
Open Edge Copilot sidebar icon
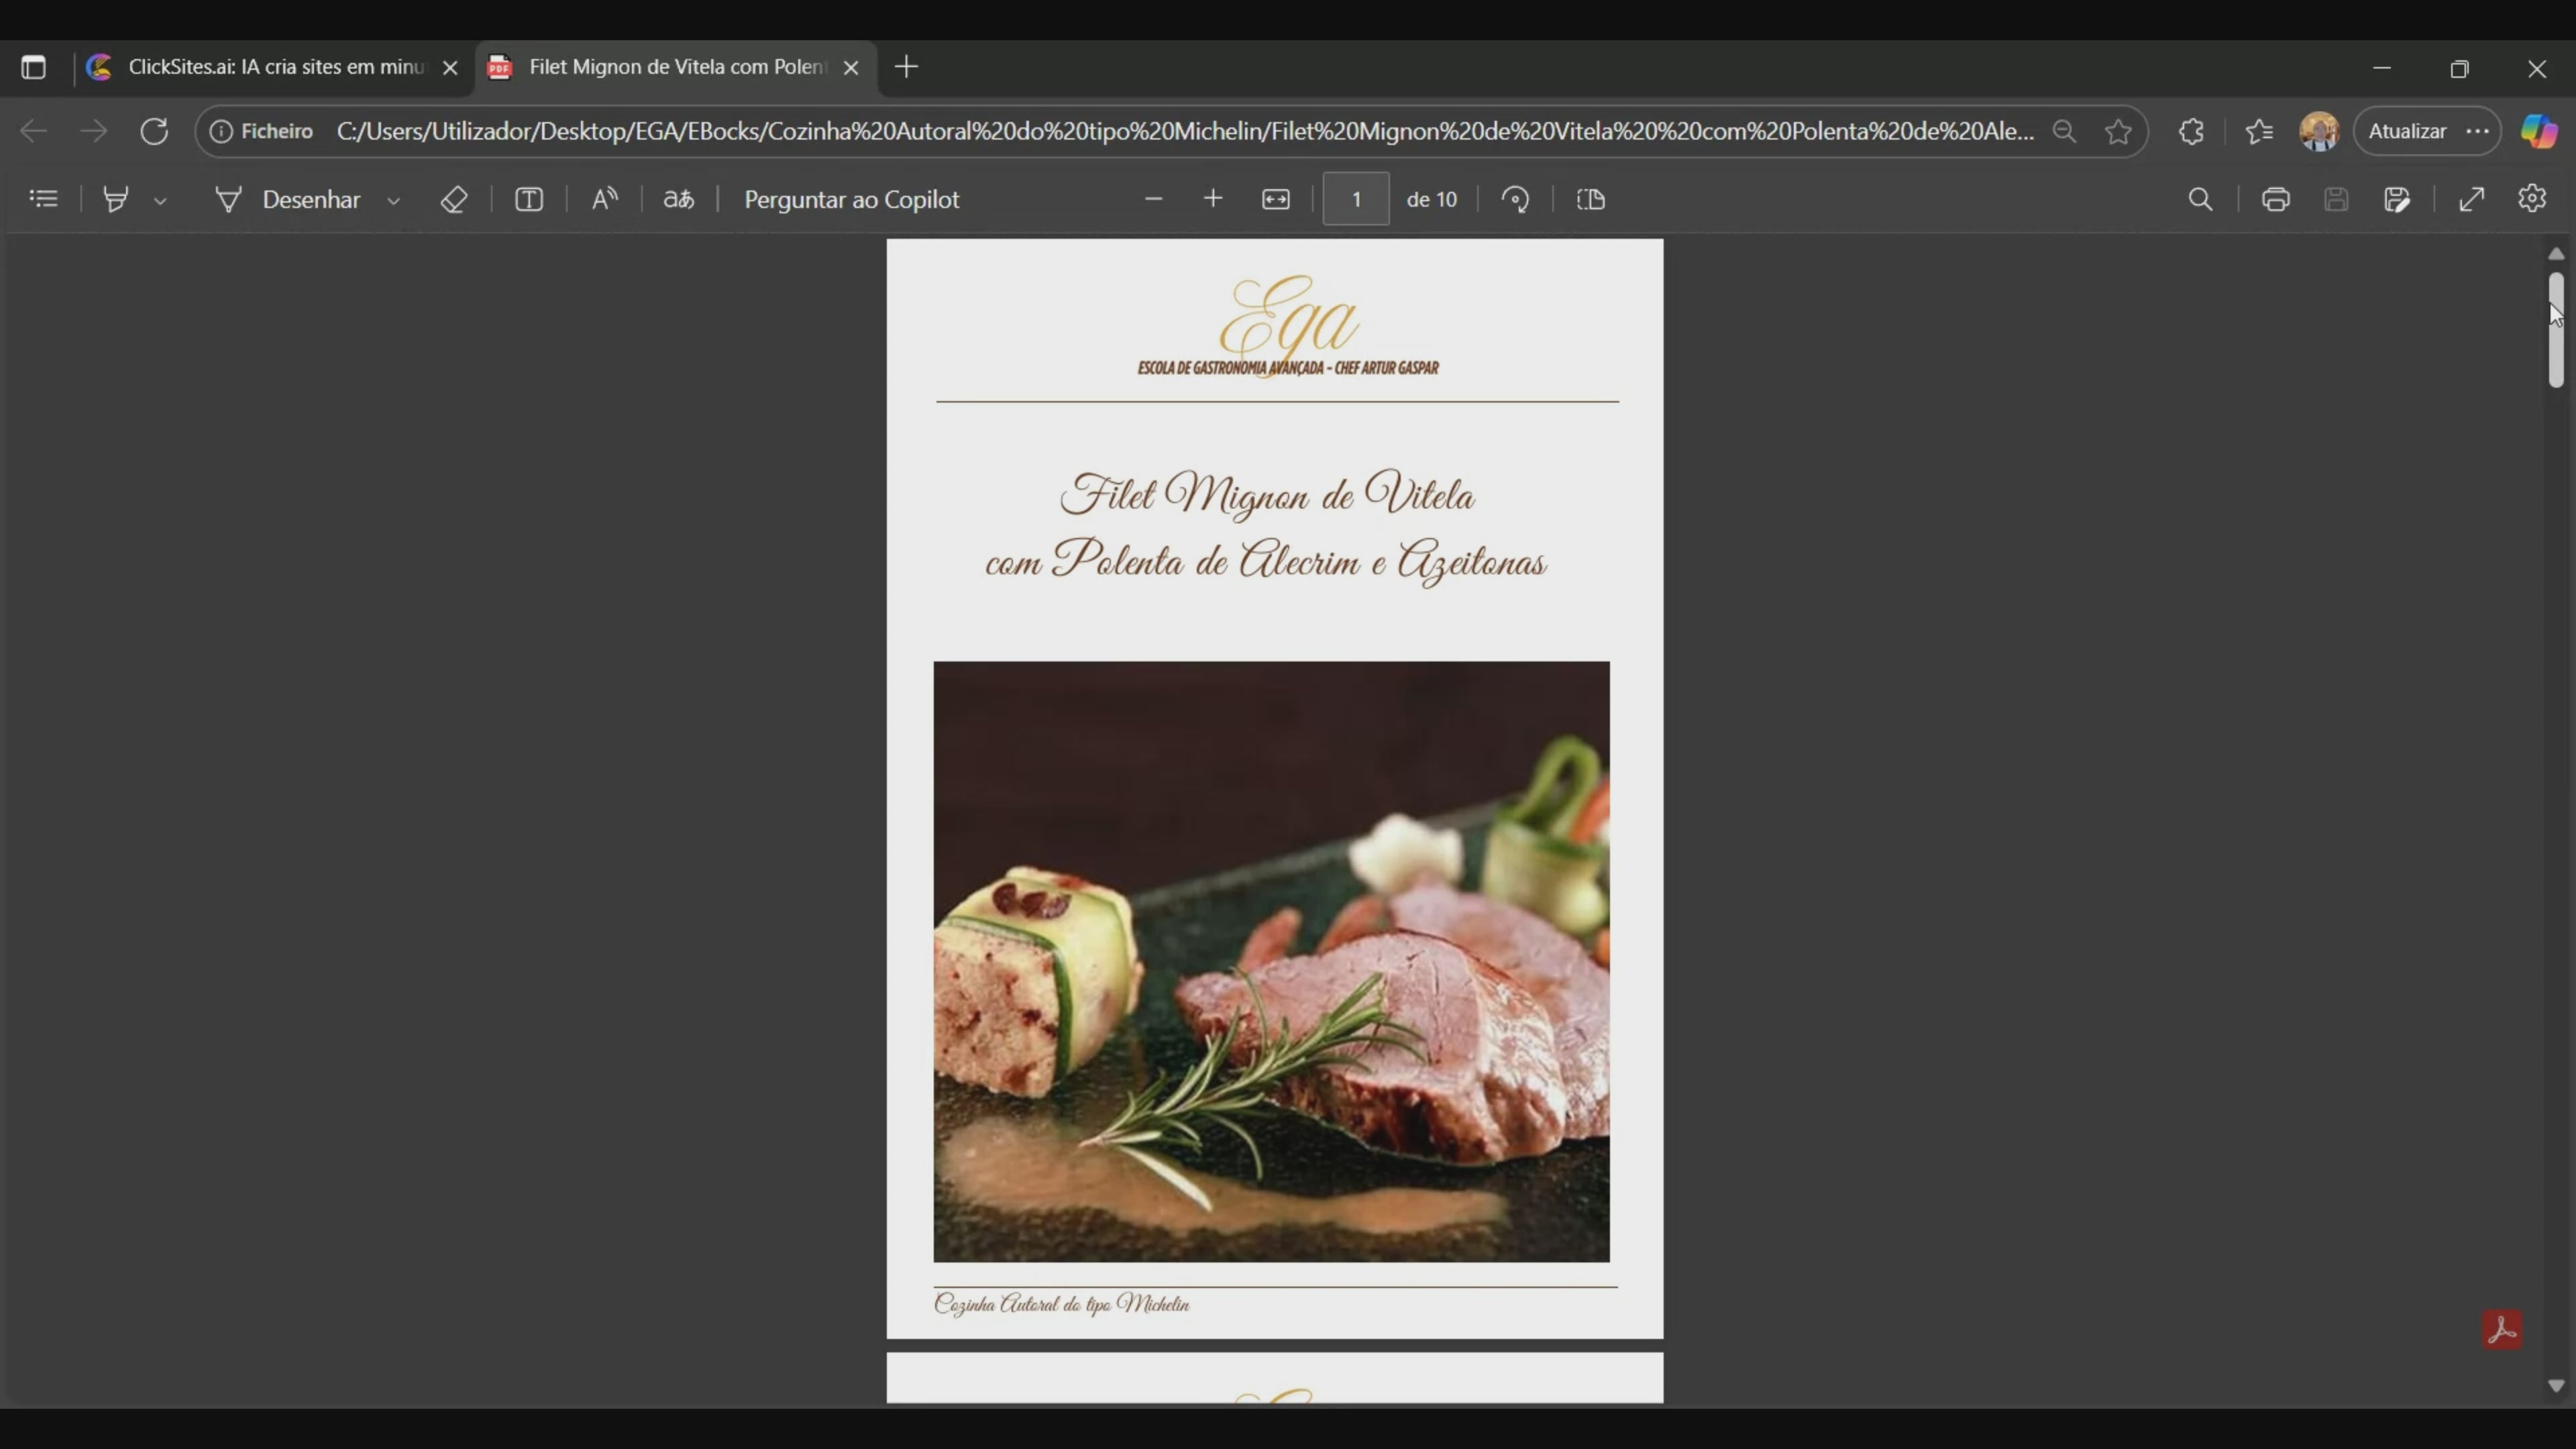[x=2538, y=131]
